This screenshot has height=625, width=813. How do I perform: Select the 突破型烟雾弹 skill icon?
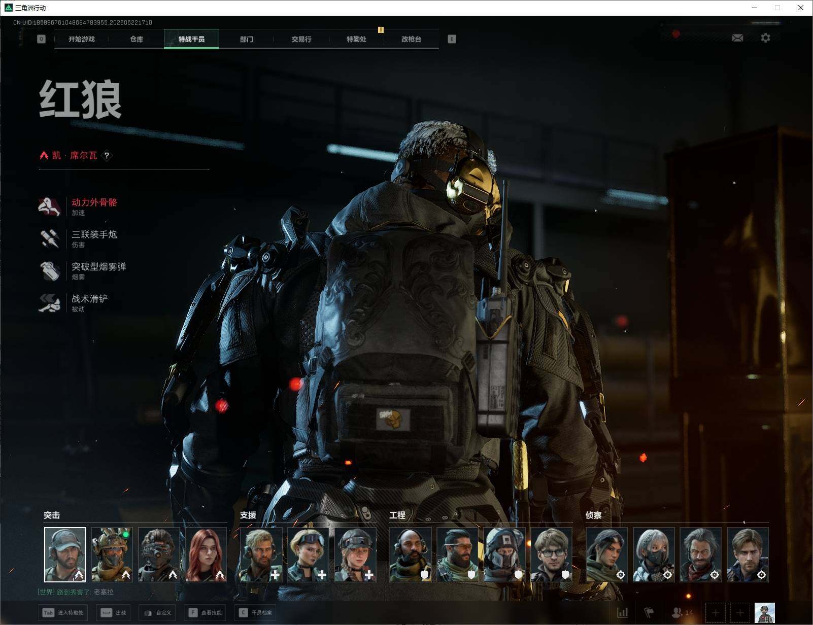click(49, 270)
